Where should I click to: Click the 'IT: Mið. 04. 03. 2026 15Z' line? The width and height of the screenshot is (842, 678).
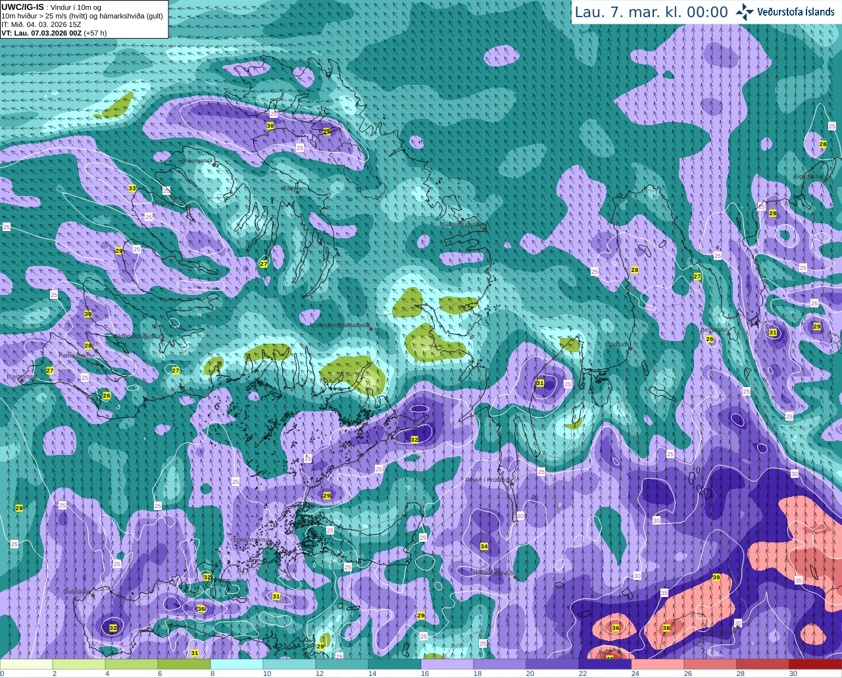tap(41, 24)
